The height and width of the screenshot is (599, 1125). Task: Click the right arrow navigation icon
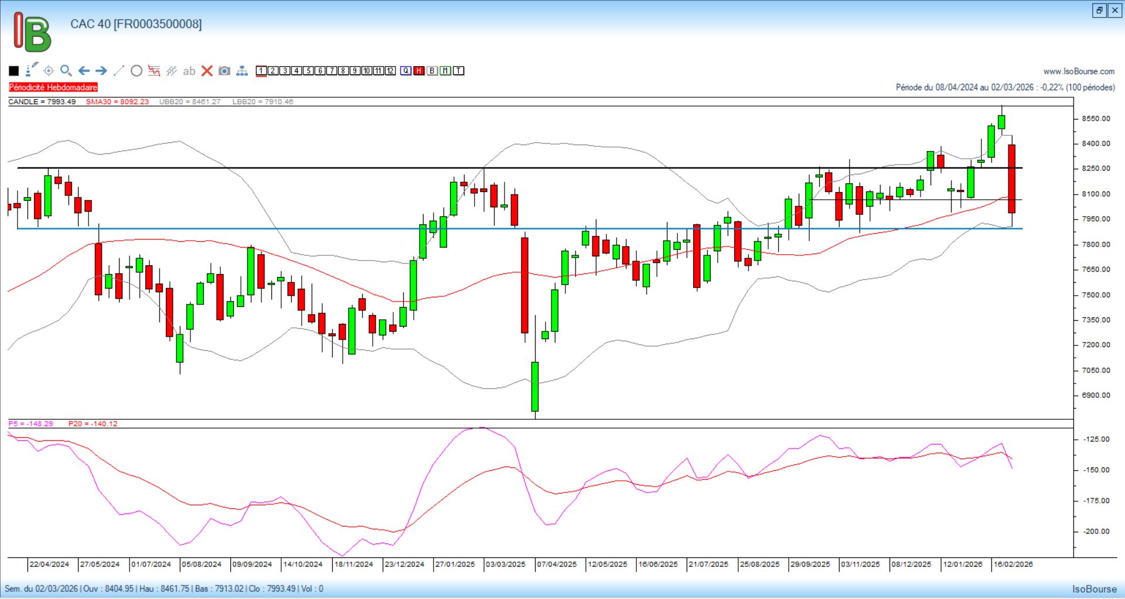(101, 71)
